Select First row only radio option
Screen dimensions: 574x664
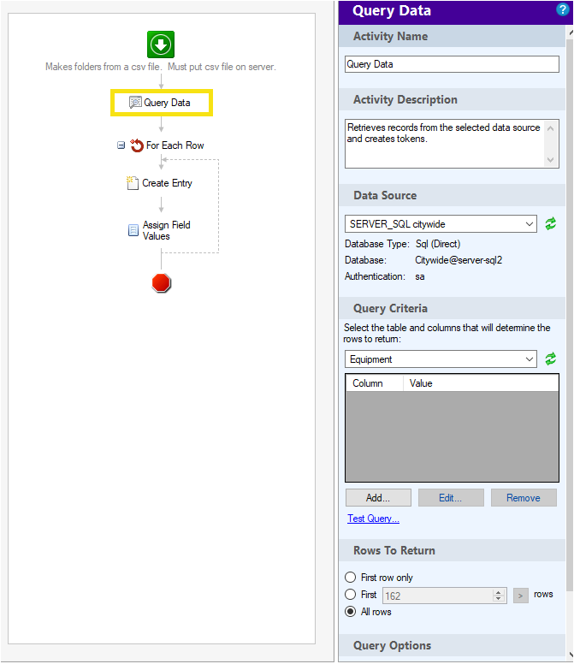point(350,578)
